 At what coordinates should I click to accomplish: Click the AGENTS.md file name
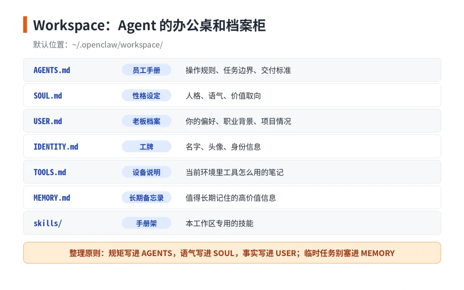point(52,70)
